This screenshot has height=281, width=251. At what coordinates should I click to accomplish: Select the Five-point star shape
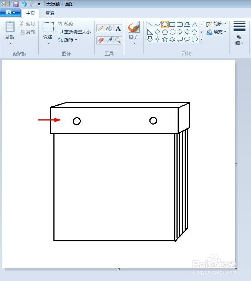(165, 39)
